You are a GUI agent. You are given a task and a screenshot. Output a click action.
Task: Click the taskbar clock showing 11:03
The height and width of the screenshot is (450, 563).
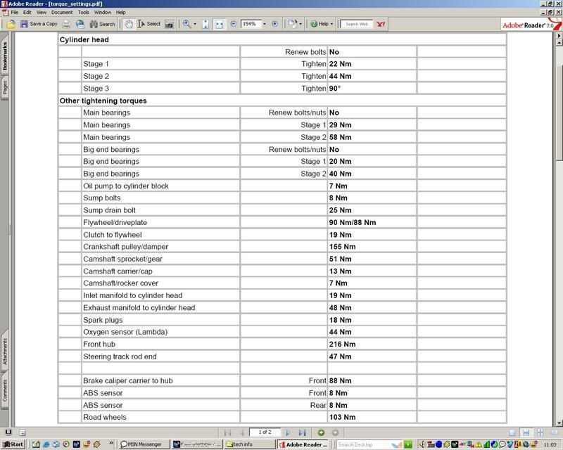[x=550, y=444]
